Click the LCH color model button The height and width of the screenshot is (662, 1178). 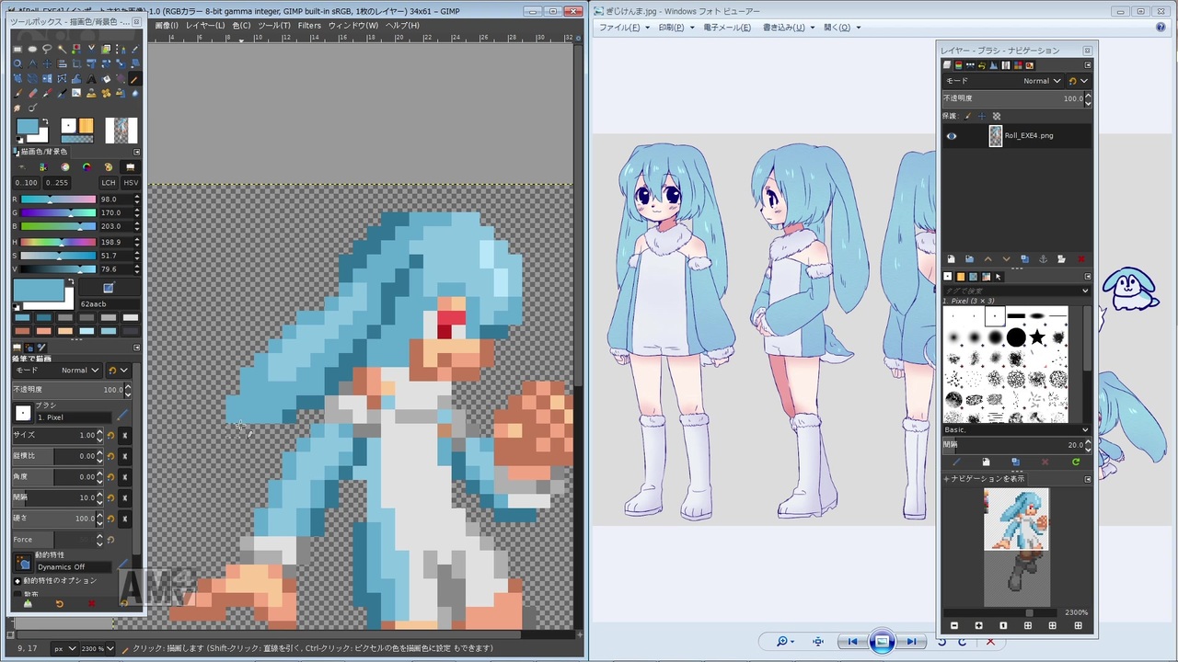pos(108,183)
